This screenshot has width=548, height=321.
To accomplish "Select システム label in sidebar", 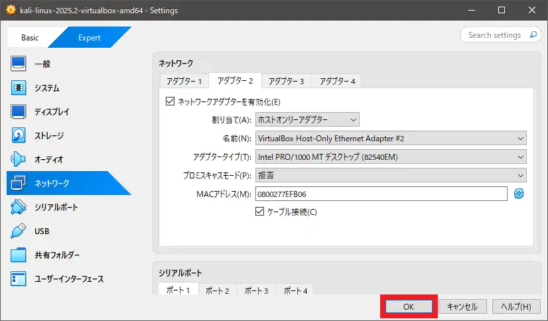I will [x=47, y=88].
